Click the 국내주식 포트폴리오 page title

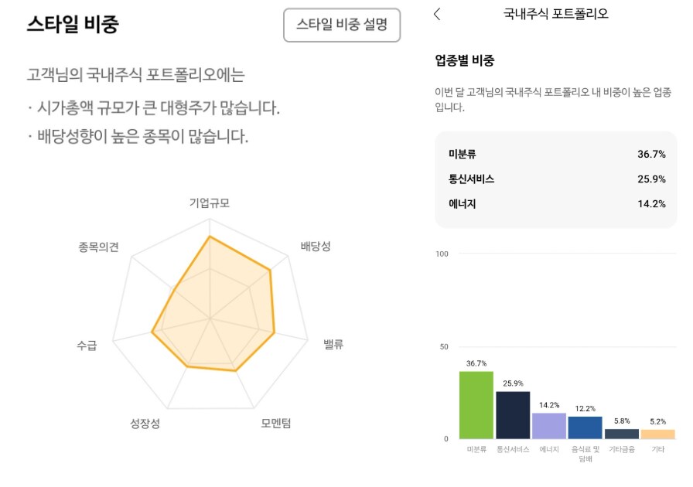(x=555, y=14)
